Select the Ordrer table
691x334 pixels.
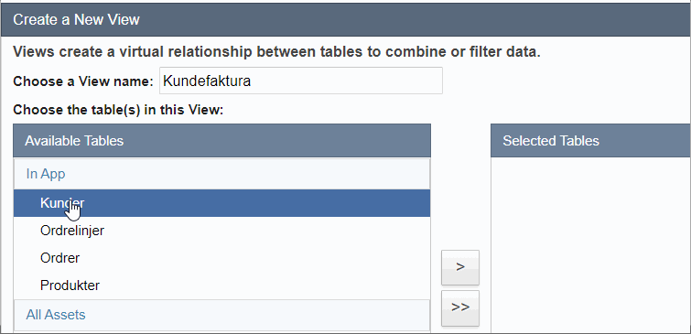coord(221,258)
